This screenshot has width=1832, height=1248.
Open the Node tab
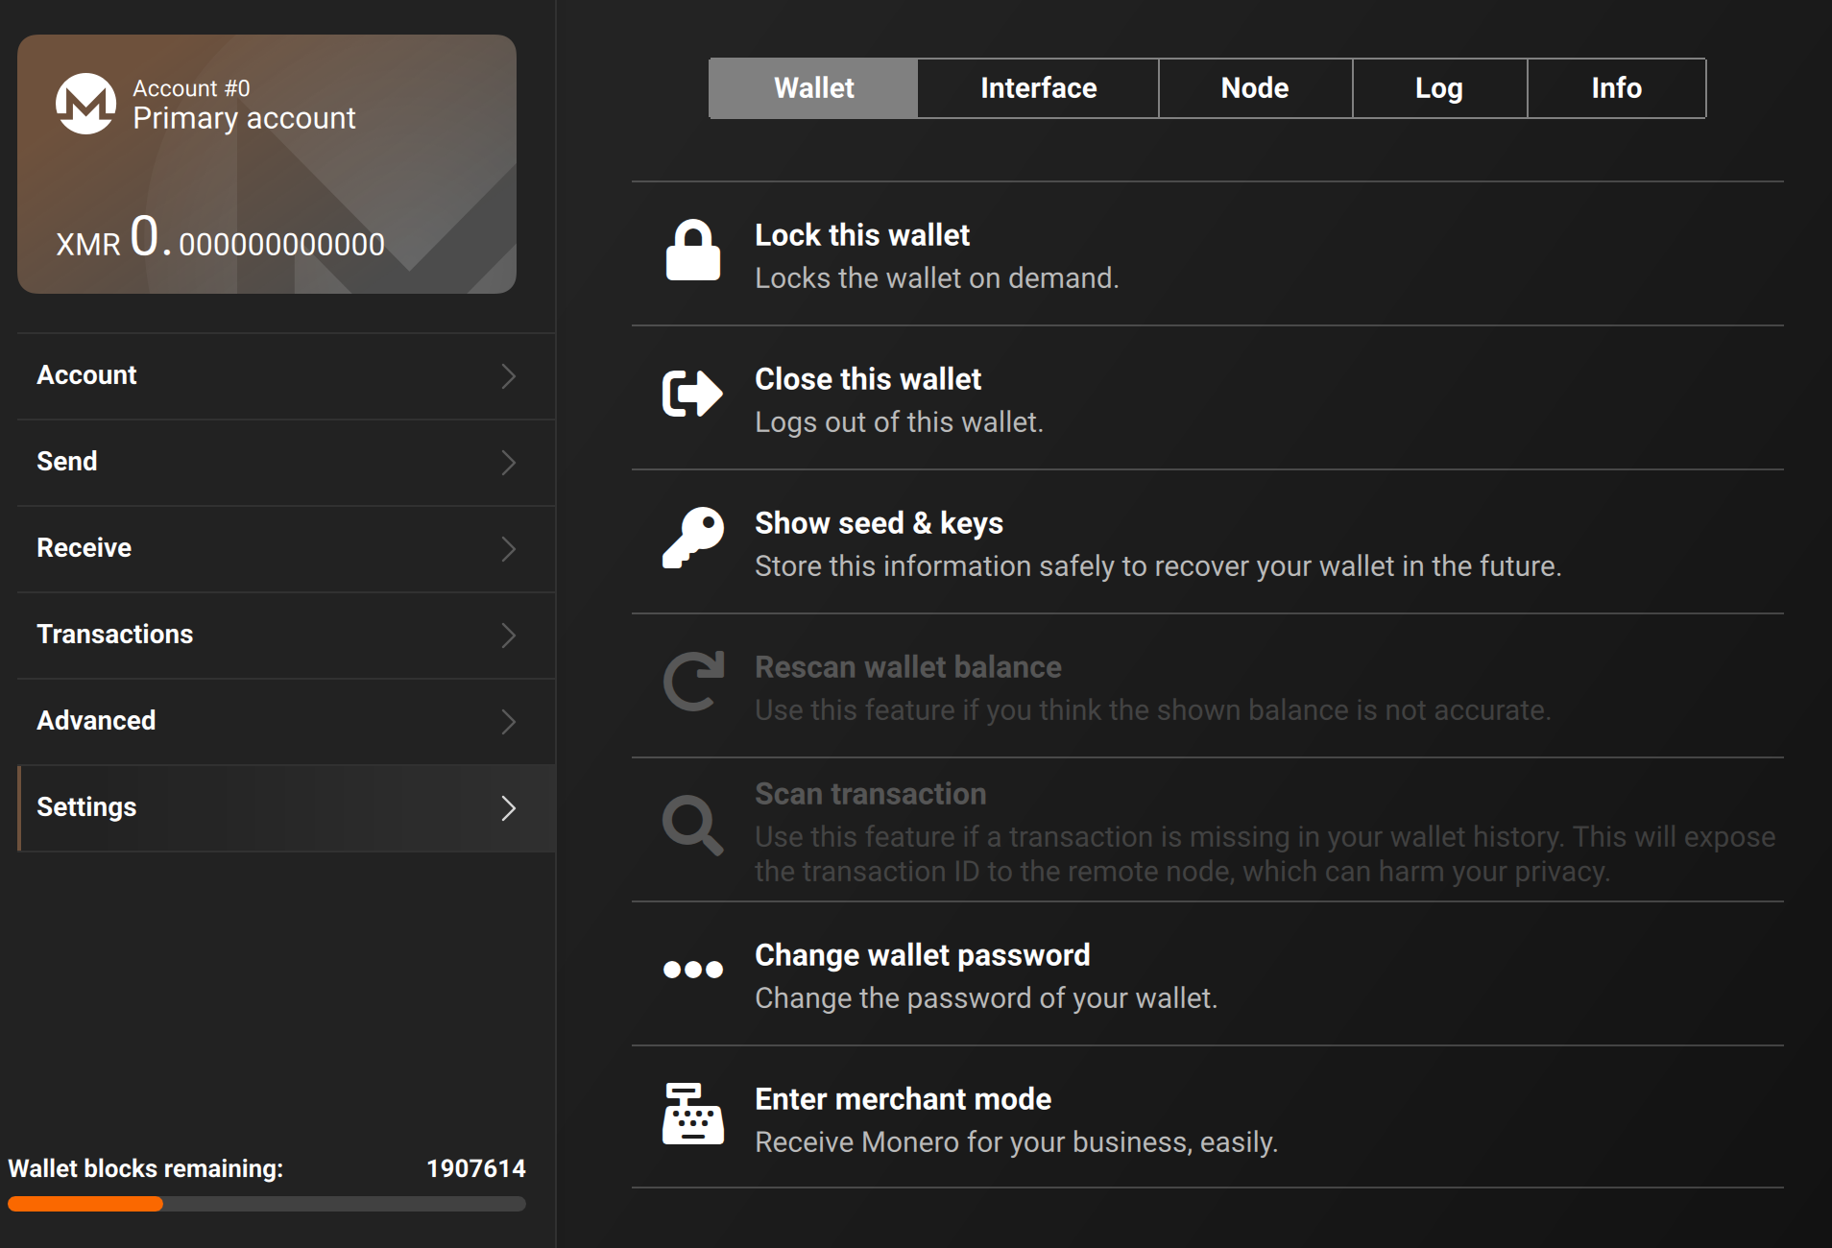[x=1254, y=87]
